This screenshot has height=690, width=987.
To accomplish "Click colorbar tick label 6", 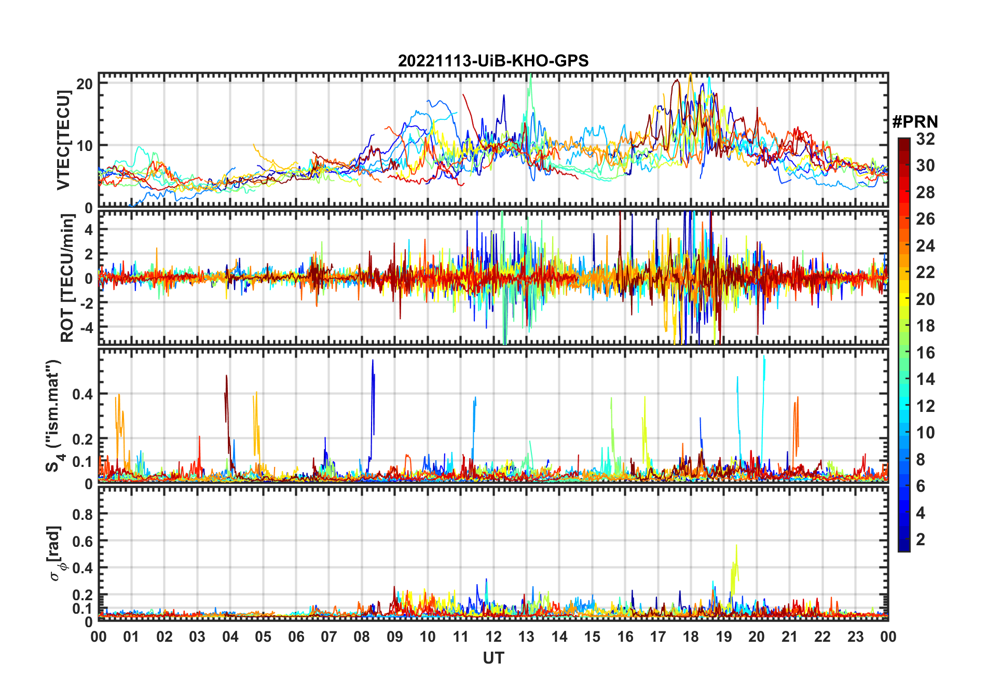I will [x=921, y=486].
